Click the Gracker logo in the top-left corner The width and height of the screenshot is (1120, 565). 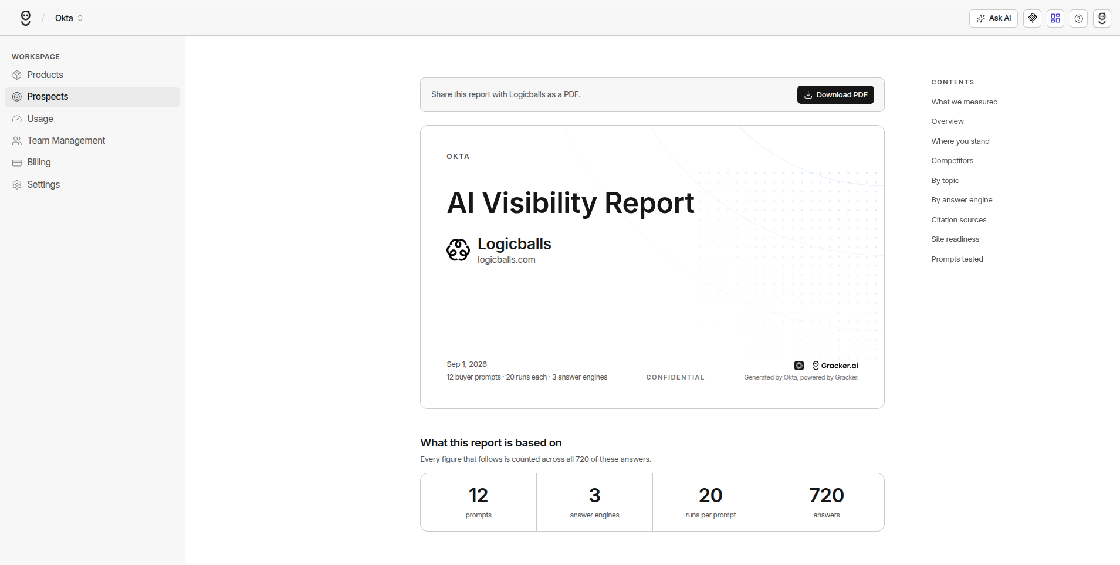[26, 18]
